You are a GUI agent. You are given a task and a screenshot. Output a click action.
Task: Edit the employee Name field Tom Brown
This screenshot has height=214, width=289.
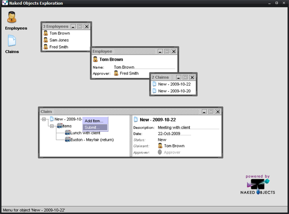click(124, 68)
